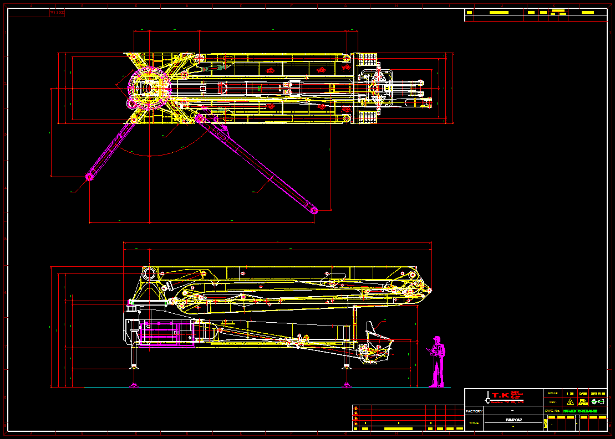This screenshot has width=615, height=439.
Task: Select the right outrigger foot pad circle
Action: pos(314,210)
